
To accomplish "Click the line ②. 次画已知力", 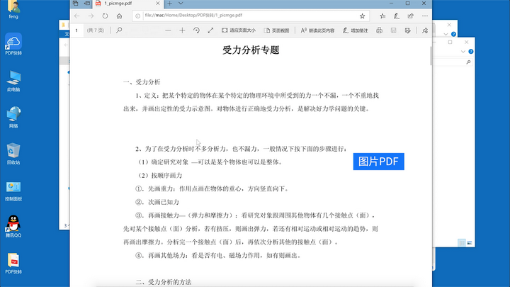I will 157,202.
